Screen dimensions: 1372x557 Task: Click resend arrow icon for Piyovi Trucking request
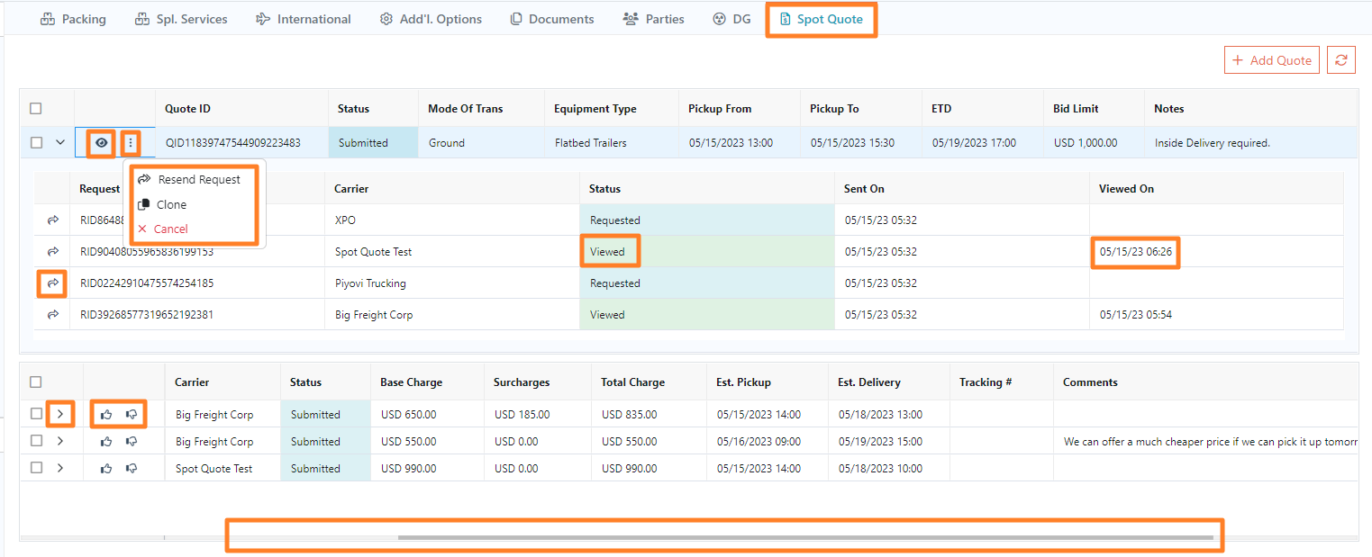point(53,283)
